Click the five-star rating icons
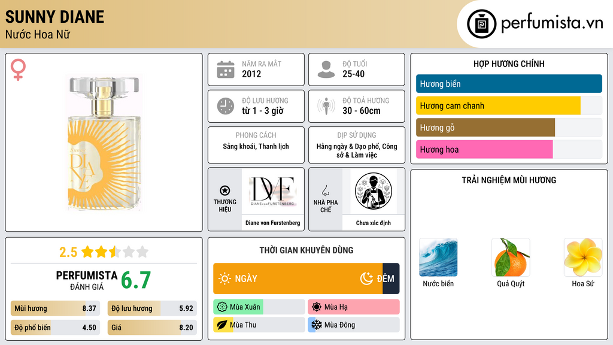Screen dimensions: 613x345 (115, 252)
